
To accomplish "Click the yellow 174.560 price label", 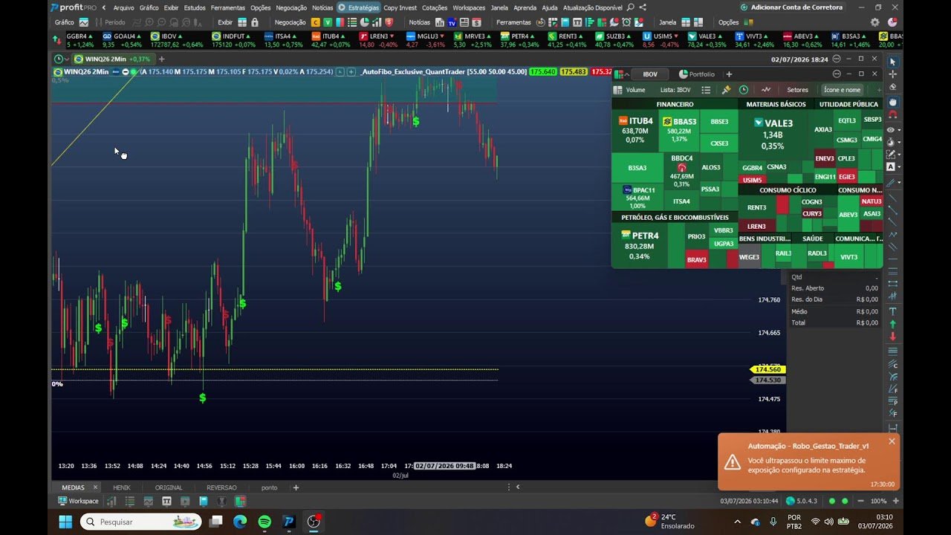I will [x=767, y=369].
